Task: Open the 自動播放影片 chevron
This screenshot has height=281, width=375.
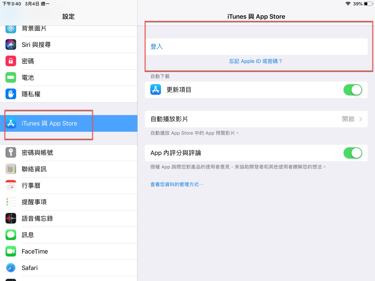Action: tap(361, 119)
